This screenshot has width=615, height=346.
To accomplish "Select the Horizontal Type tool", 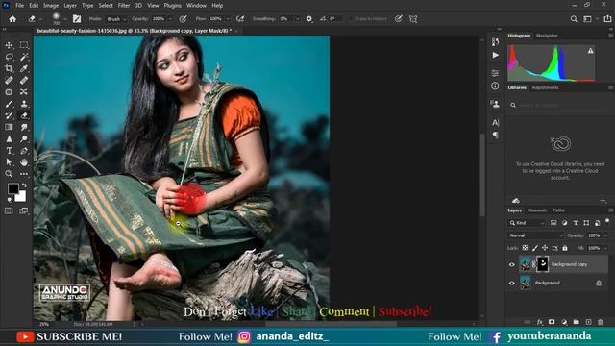I will [9, 151].
